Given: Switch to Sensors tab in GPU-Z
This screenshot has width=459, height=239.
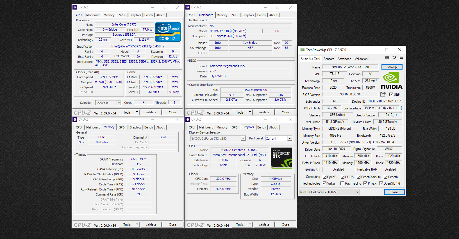Looking at the screenshot, I should tap(329, 59).
